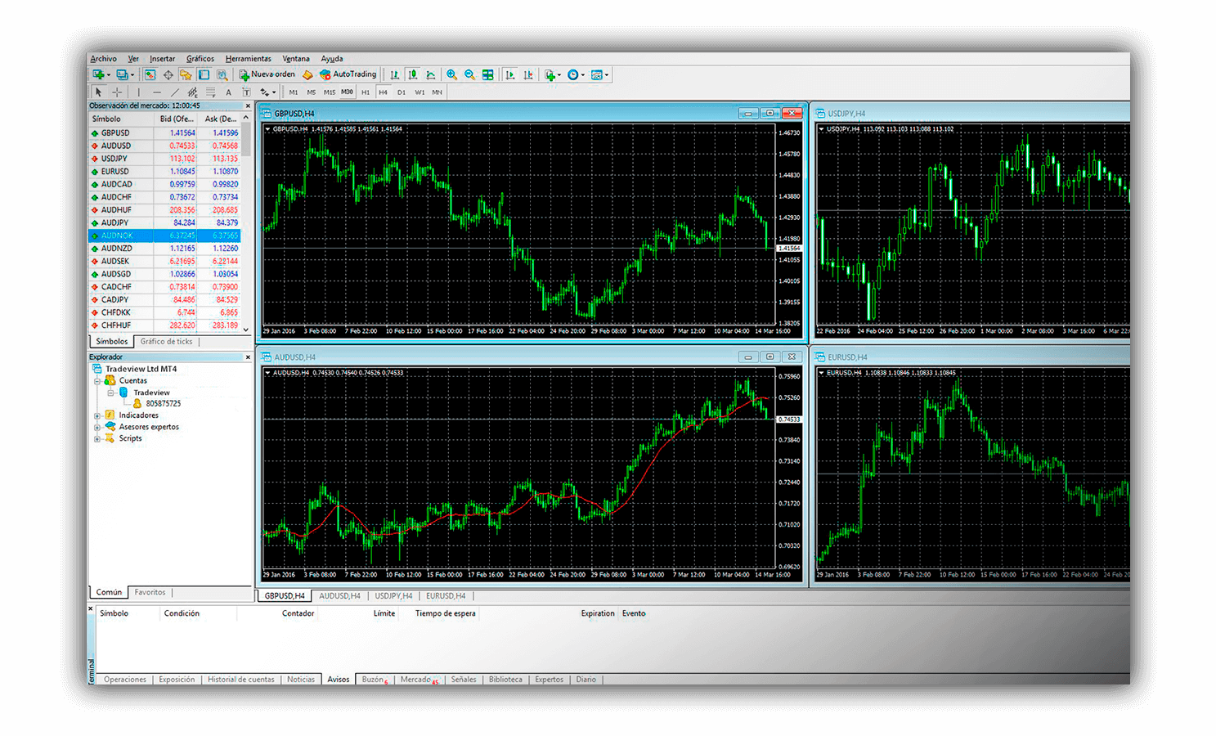
Task: Switch to the USDJPY,H4 chart tab
Action: [x=393, y=596]
